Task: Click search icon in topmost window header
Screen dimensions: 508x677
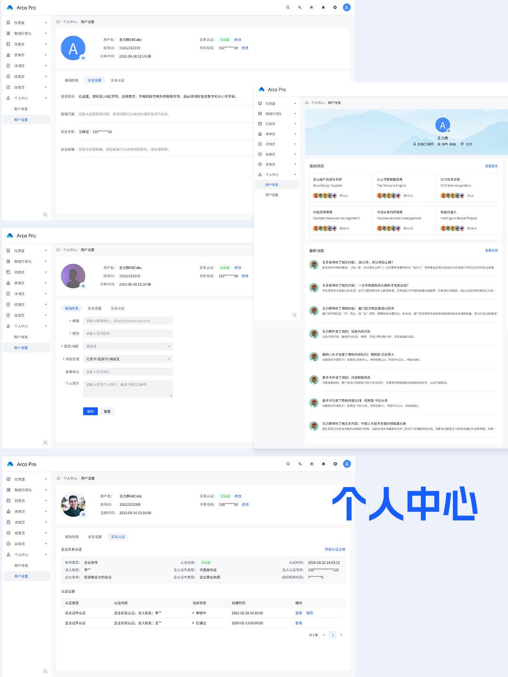Action: (288, 8)
